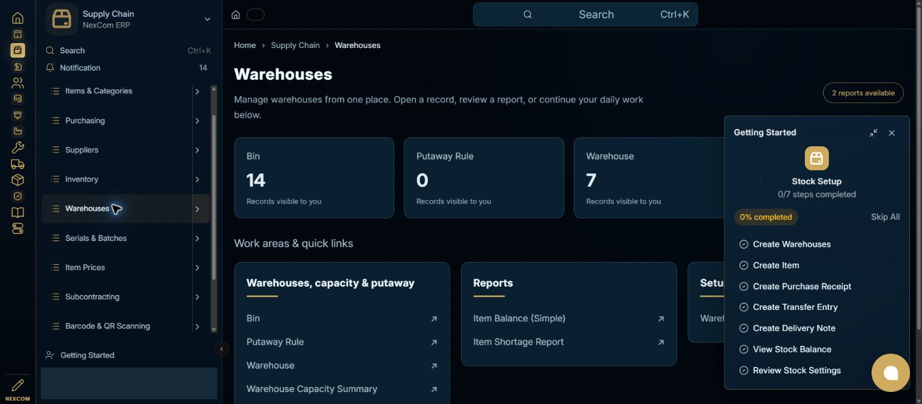Image resolution: width=922 pixels, height=404 pixels.
Task: Focus the top Search field
Action: pyautogui.click(x=585, y=14)
